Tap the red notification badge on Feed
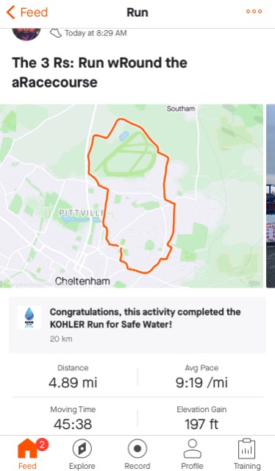Screen dimensions: 275x471 tap(42, 445)
